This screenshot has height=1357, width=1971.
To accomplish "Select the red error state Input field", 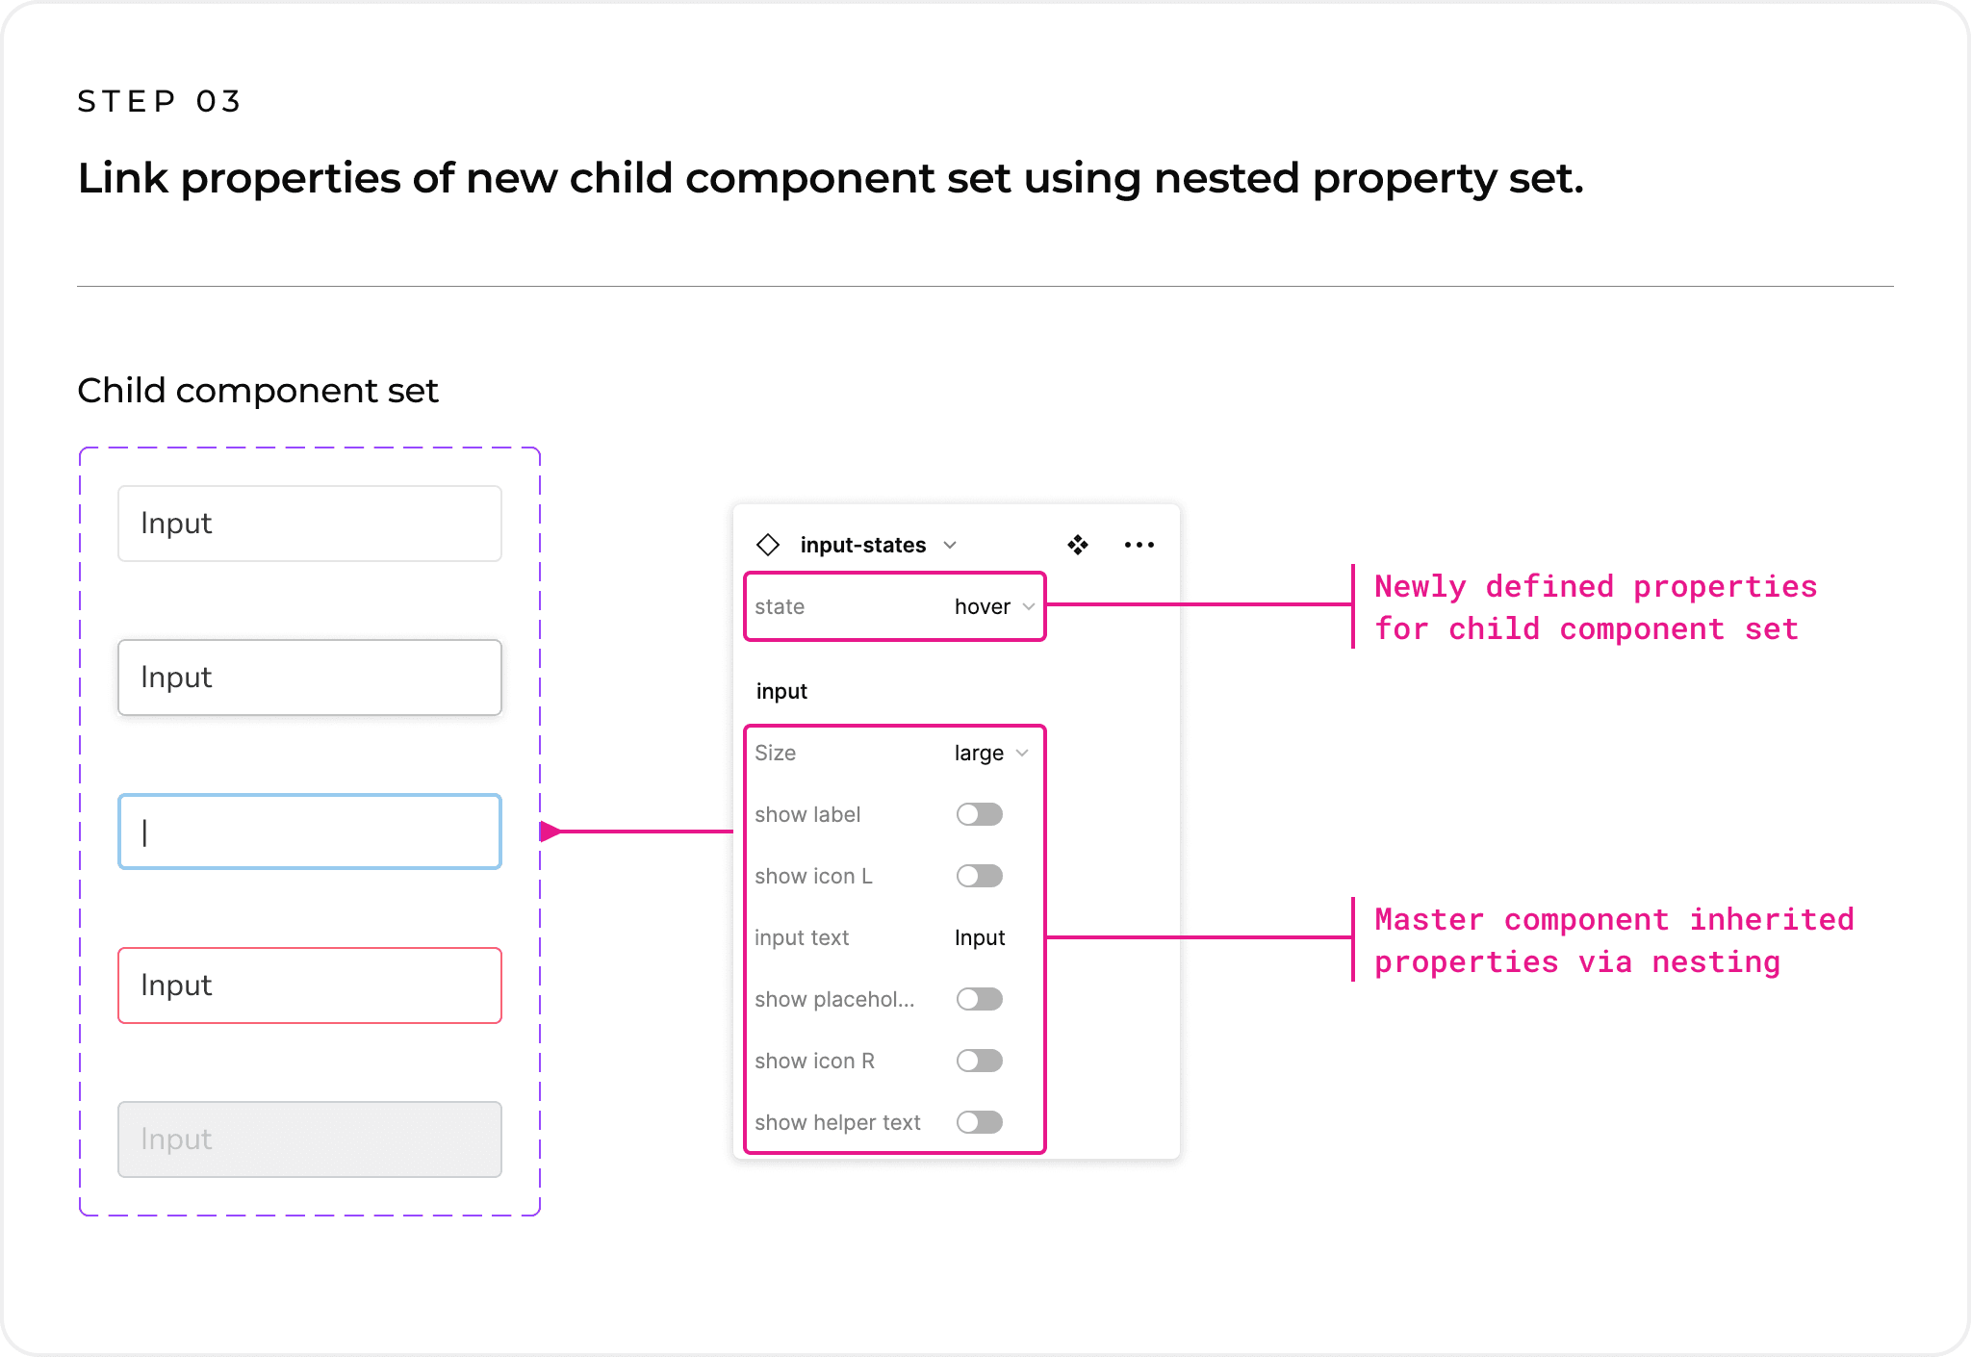I will click(x=310, y=986).
